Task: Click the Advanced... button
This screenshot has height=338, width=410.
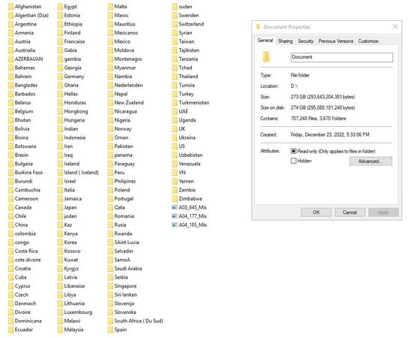Action: pyautogui.click(x=370, y=161)
